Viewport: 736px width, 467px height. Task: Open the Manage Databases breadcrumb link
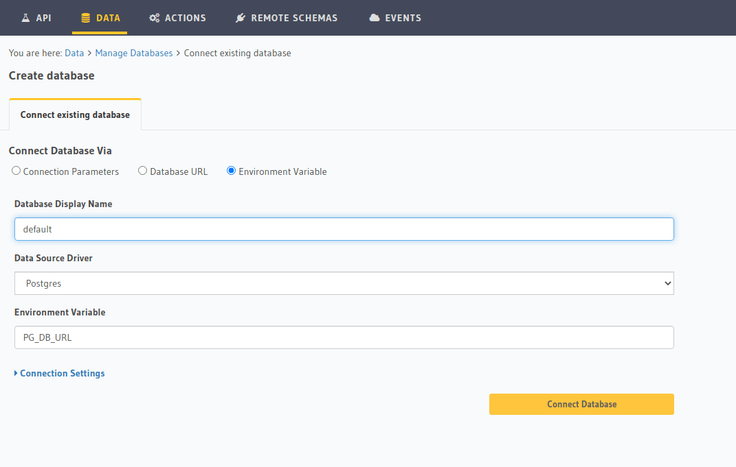tap(134, 53)
